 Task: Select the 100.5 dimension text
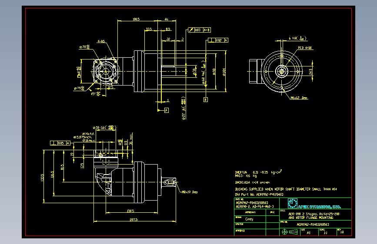click(136, 19)
